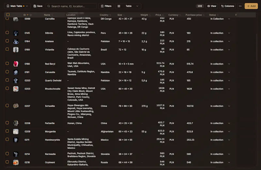Click the Morganite name cell
This screenshot has width=261, height=170.
click(x=50, y=132)
